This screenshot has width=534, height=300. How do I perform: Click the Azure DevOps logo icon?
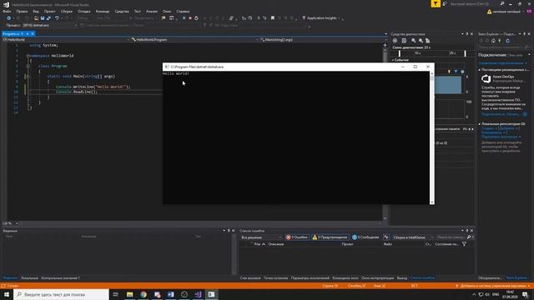[x=486, y=79]
